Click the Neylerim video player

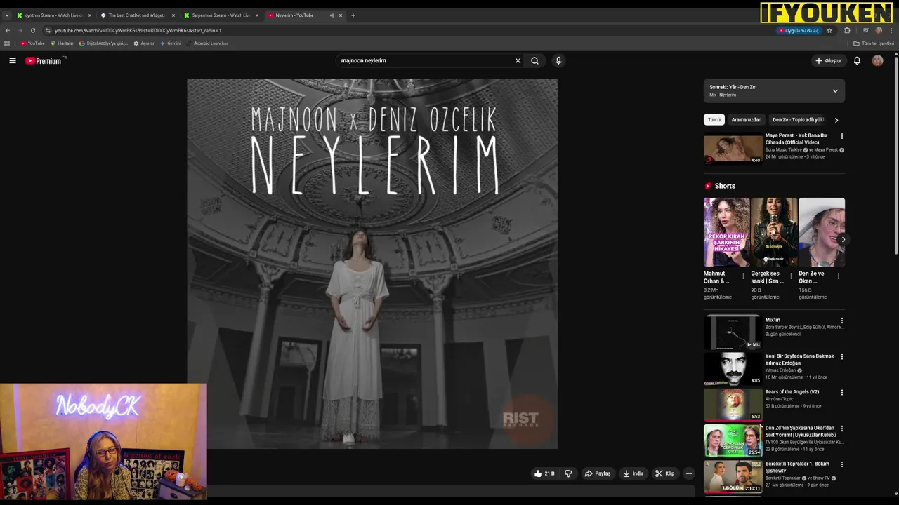tap(372, 264)
